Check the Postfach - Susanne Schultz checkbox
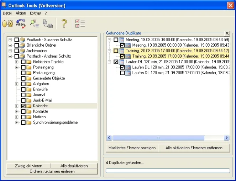The width and height of the screenshot is (236, 181). click(x=17, y=40)
